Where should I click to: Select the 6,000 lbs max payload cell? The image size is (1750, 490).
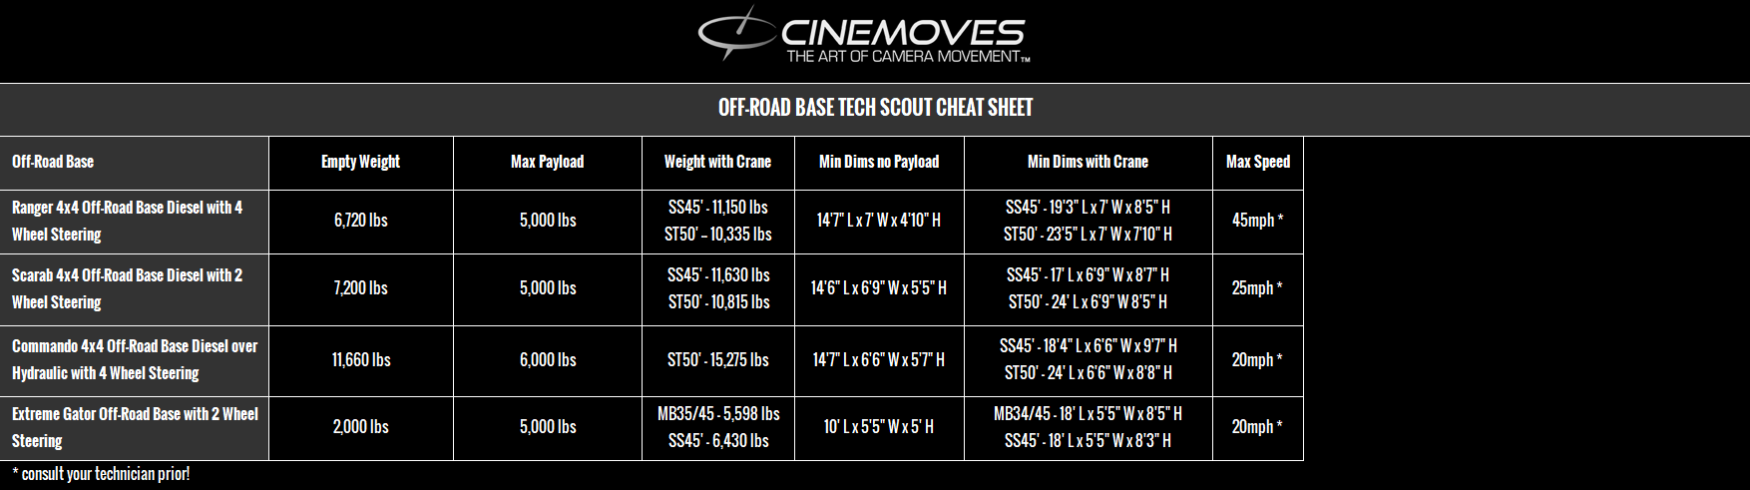(548, 359)
